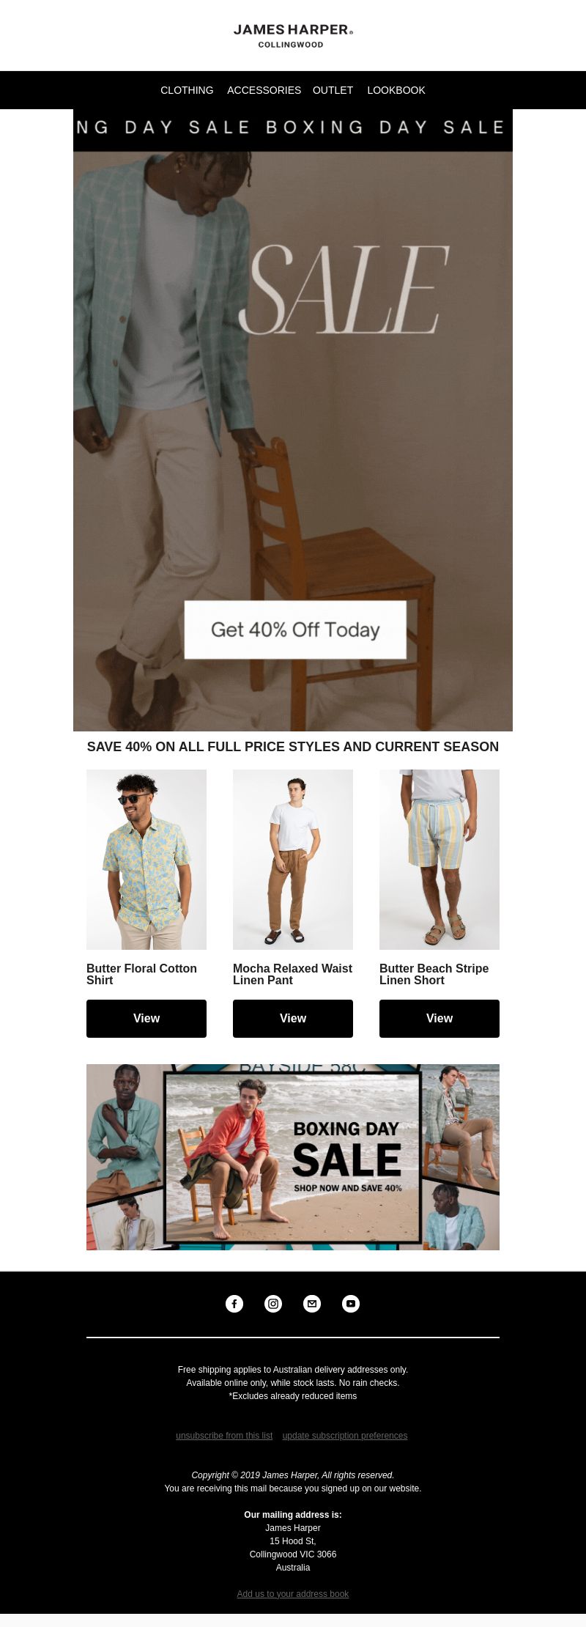Click Add us to your address book
Screen dimensions: 586x1627
pyautogui.click(x=293, y=1594)
